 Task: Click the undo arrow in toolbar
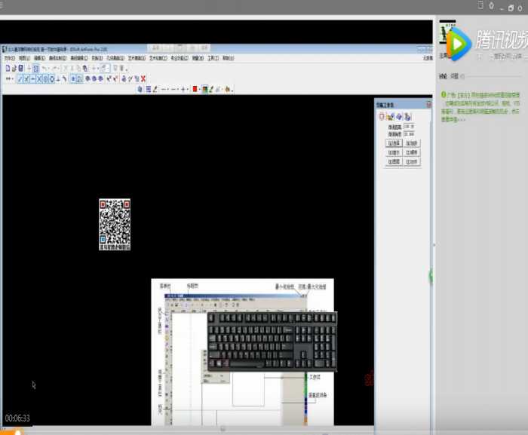click(x=45, y=68)
